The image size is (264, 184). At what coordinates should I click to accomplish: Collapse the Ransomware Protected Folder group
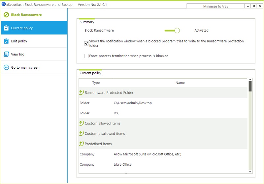[81, 92]
